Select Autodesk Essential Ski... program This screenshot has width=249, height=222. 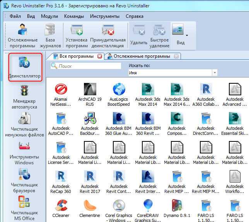(235, 124)
